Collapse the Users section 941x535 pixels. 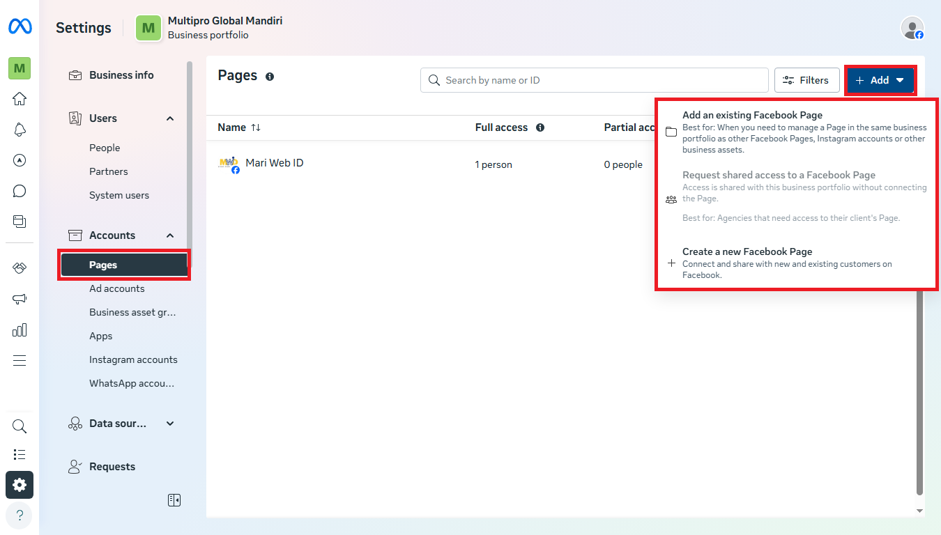(170, 118)
